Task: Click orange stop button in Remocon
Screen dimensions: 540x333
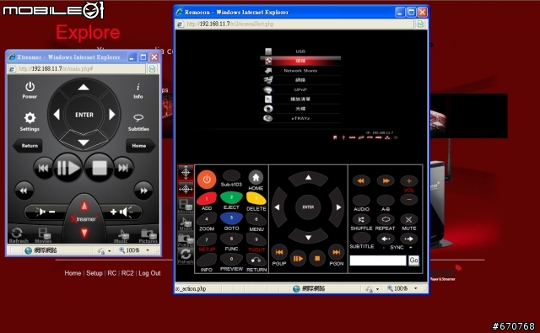Action: pos(317,258)
